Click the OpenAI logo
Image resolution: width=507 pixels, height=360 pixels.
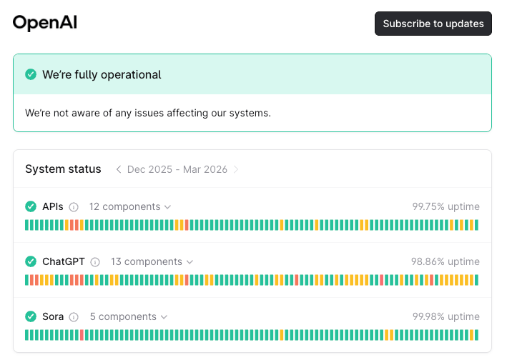click(44, 23)
